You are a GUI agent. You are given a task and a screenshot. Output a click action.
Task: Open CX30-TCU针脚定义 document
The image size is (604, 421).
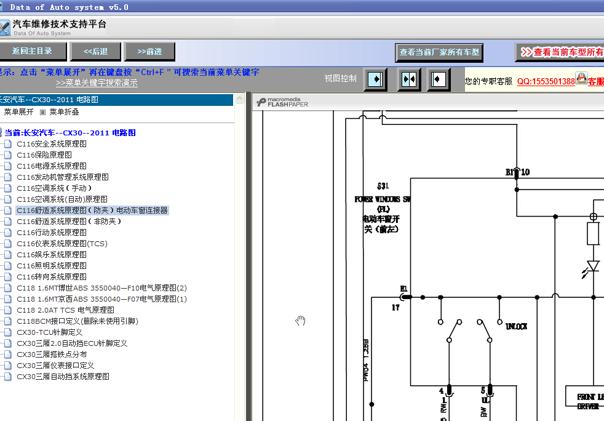(50, 333)
